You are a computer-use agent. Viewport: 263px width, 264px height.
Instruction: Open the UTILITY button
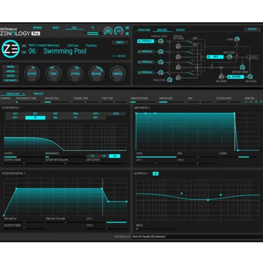click(252, 29)
